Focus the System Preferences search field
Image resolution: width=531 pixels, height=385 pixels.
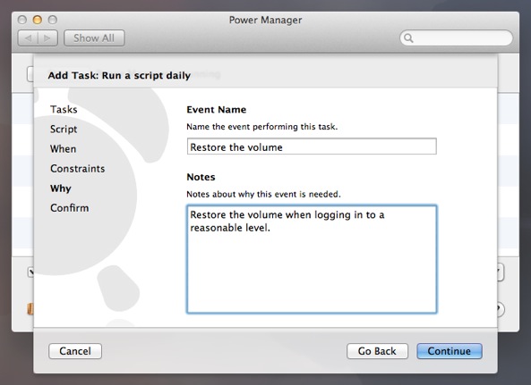click(456, 38)
